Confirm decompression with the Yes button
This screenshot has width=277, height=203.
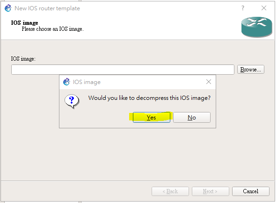pos(152,117)
